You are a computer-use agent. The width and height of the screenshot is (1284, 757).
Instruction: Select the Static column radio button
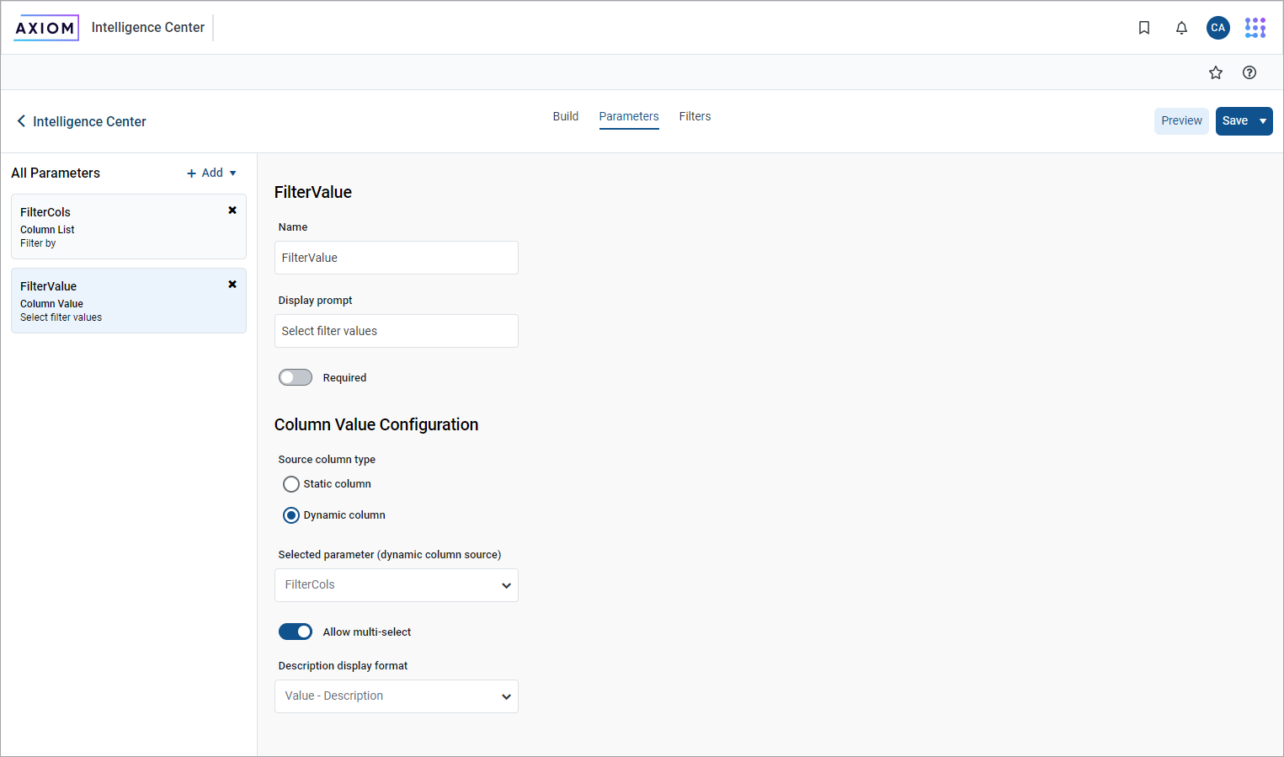click(291, 484)
